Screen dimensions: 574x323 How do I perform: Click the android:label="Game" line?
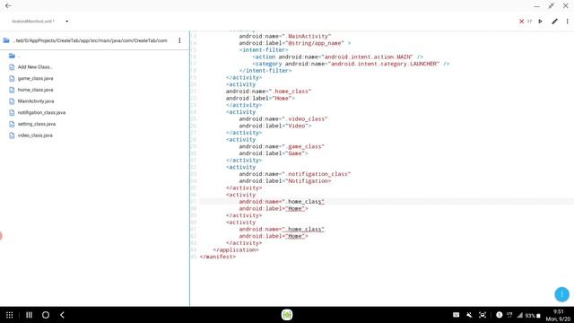(274, 153)
